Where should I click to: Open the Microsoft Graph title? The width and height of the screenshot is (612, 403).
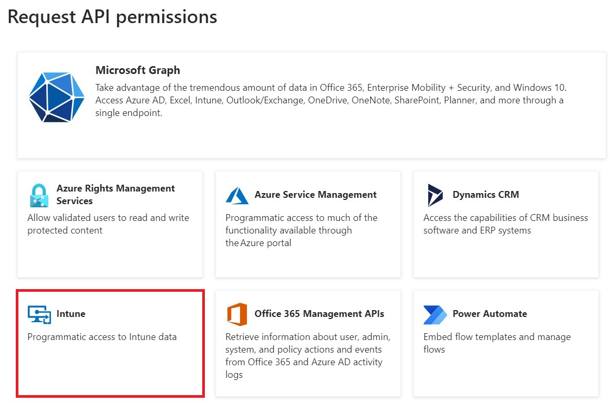tap(138, 70)
